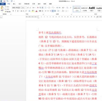The height and width of the screenshot is (101, 102).
Task: Switch to the 审阅 (Review) tab
Action: click(45, 4)
